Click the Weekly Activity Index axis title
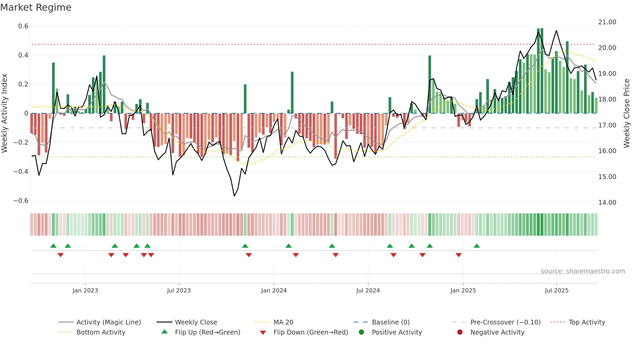The image size is (634, 357). (x=4, y=113)
